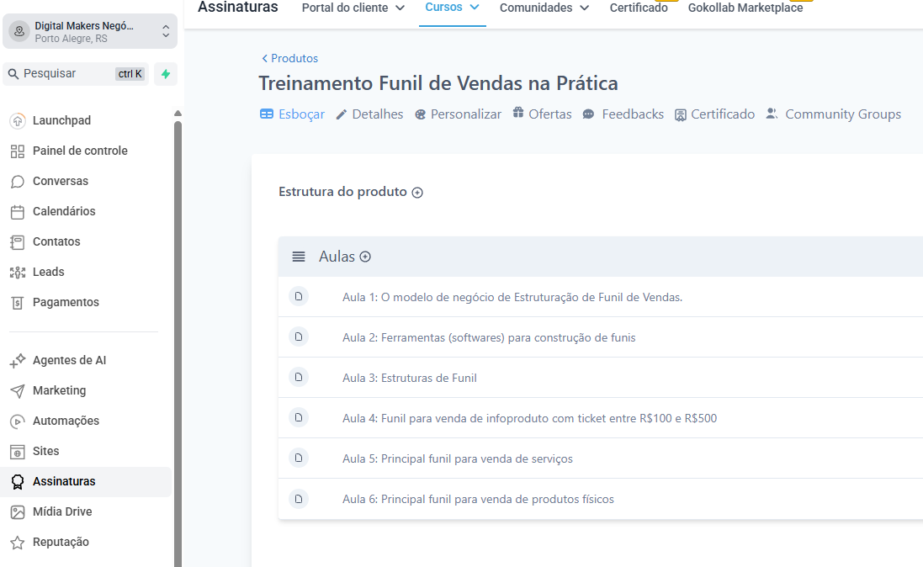Click the sidebar scroll-up arrow
Screen dimensions: 923x567
coord(178,113)
